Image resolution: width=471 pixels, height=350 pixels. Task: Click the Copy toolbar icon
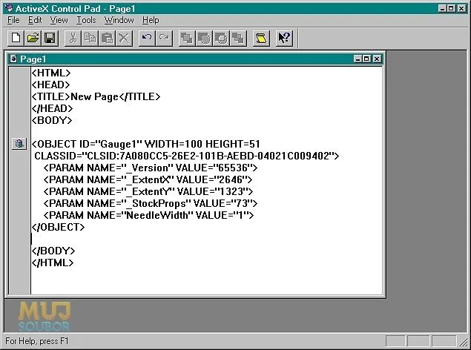(90, 38)
